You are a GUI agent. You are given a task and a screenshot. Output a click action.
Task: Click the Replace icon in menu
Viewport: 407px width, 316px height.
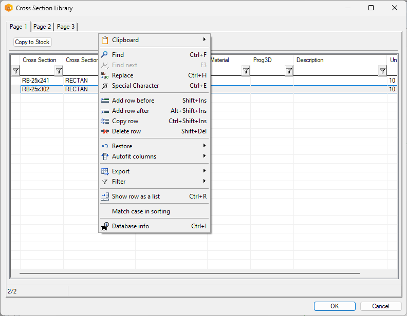click(x=105, y=75)
